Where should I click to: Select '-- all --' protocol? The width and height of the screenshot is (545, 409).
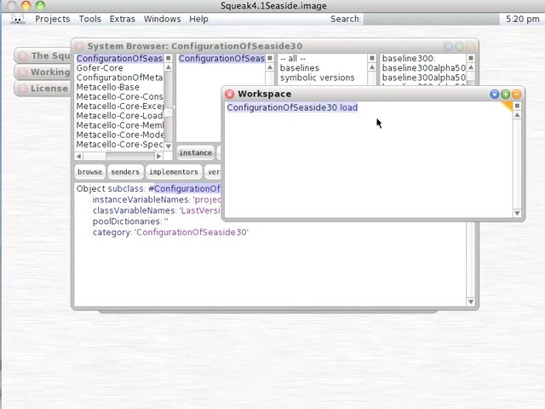(x=293, y=59)
